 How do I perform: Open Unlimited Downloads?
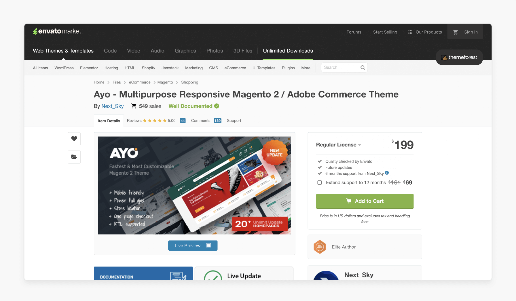[x=288, y=51]
